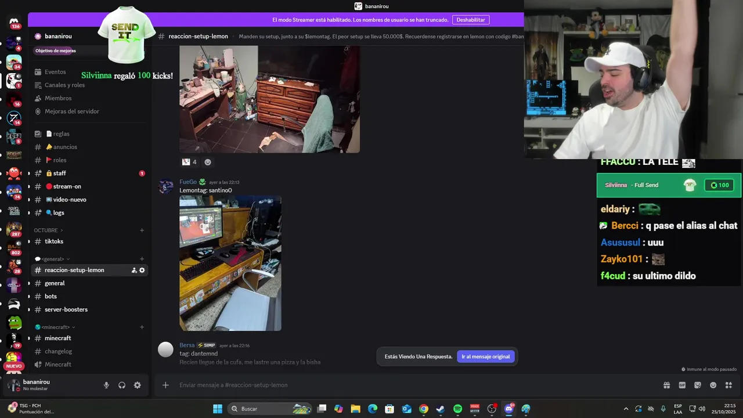Collapse the OCTUBRE category

click(x=48, y=230)
